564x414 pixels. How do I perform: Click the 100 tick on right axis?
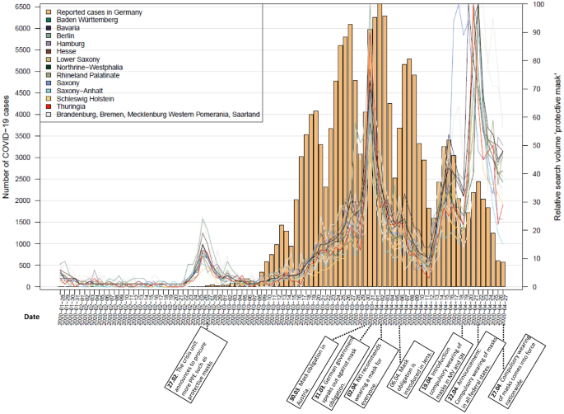538,4
